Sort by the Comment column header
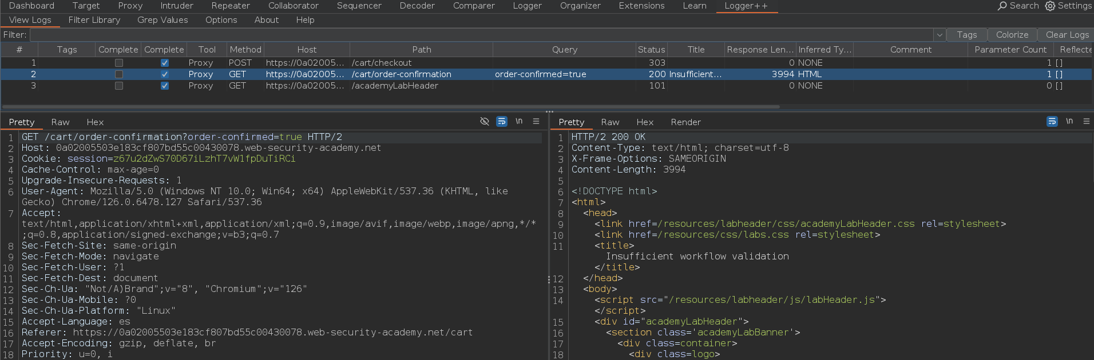1094x360 pixels. 911,50
